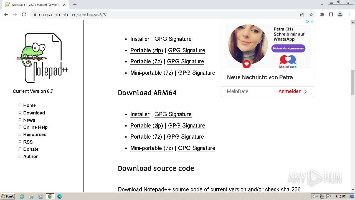Click the AdChoices triangle icon
Viewport: 355px width, 200px height.
[307, 21]
